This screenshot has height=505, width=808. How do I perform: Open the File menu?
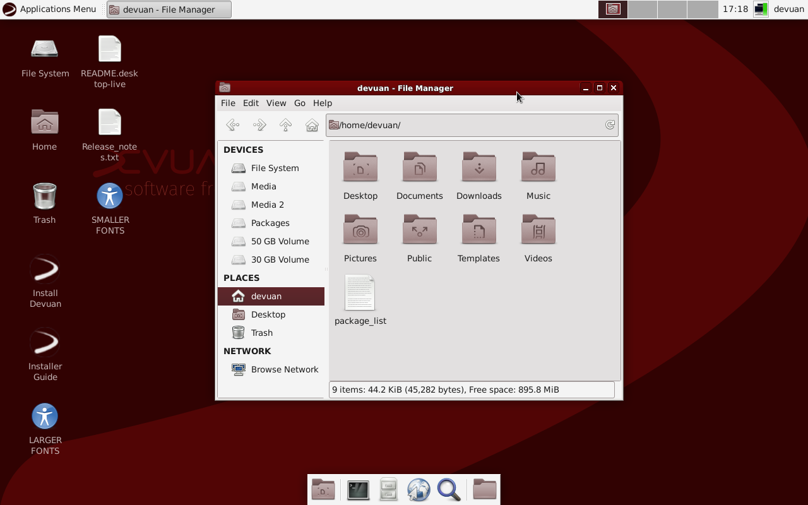(x=228, y=103)
